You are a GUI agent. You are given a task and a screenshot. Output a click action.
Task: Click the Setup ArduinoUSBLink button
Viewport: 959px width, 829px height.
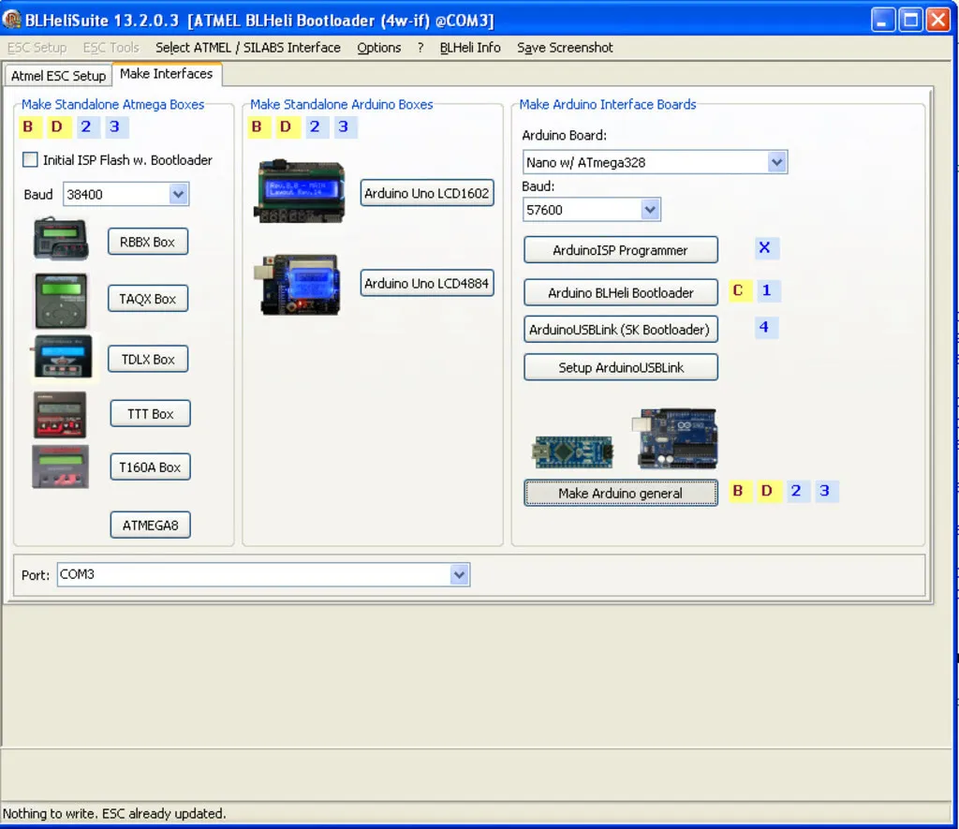pos(620,367)
